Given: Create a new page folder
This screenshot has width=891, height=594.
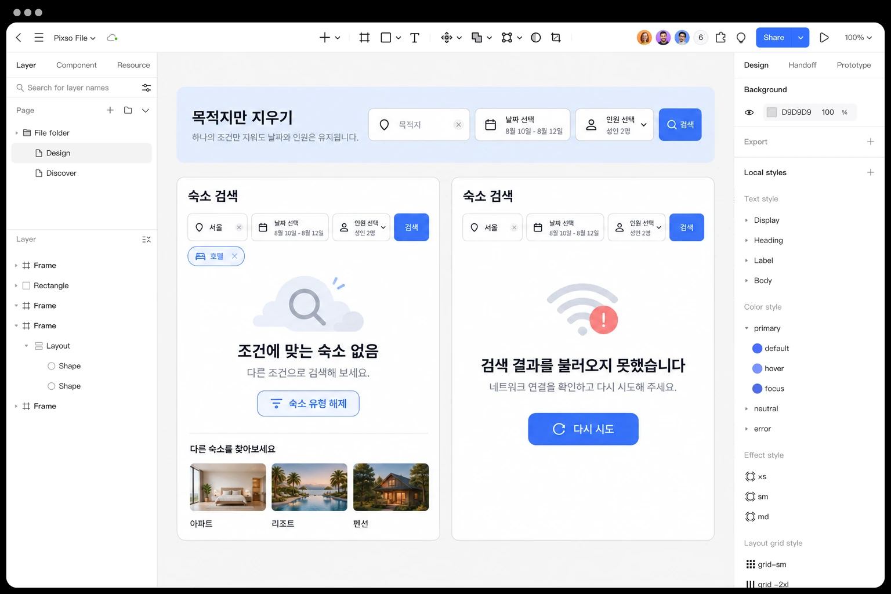Looking at the screenshot, I should [x=128, y=110].
